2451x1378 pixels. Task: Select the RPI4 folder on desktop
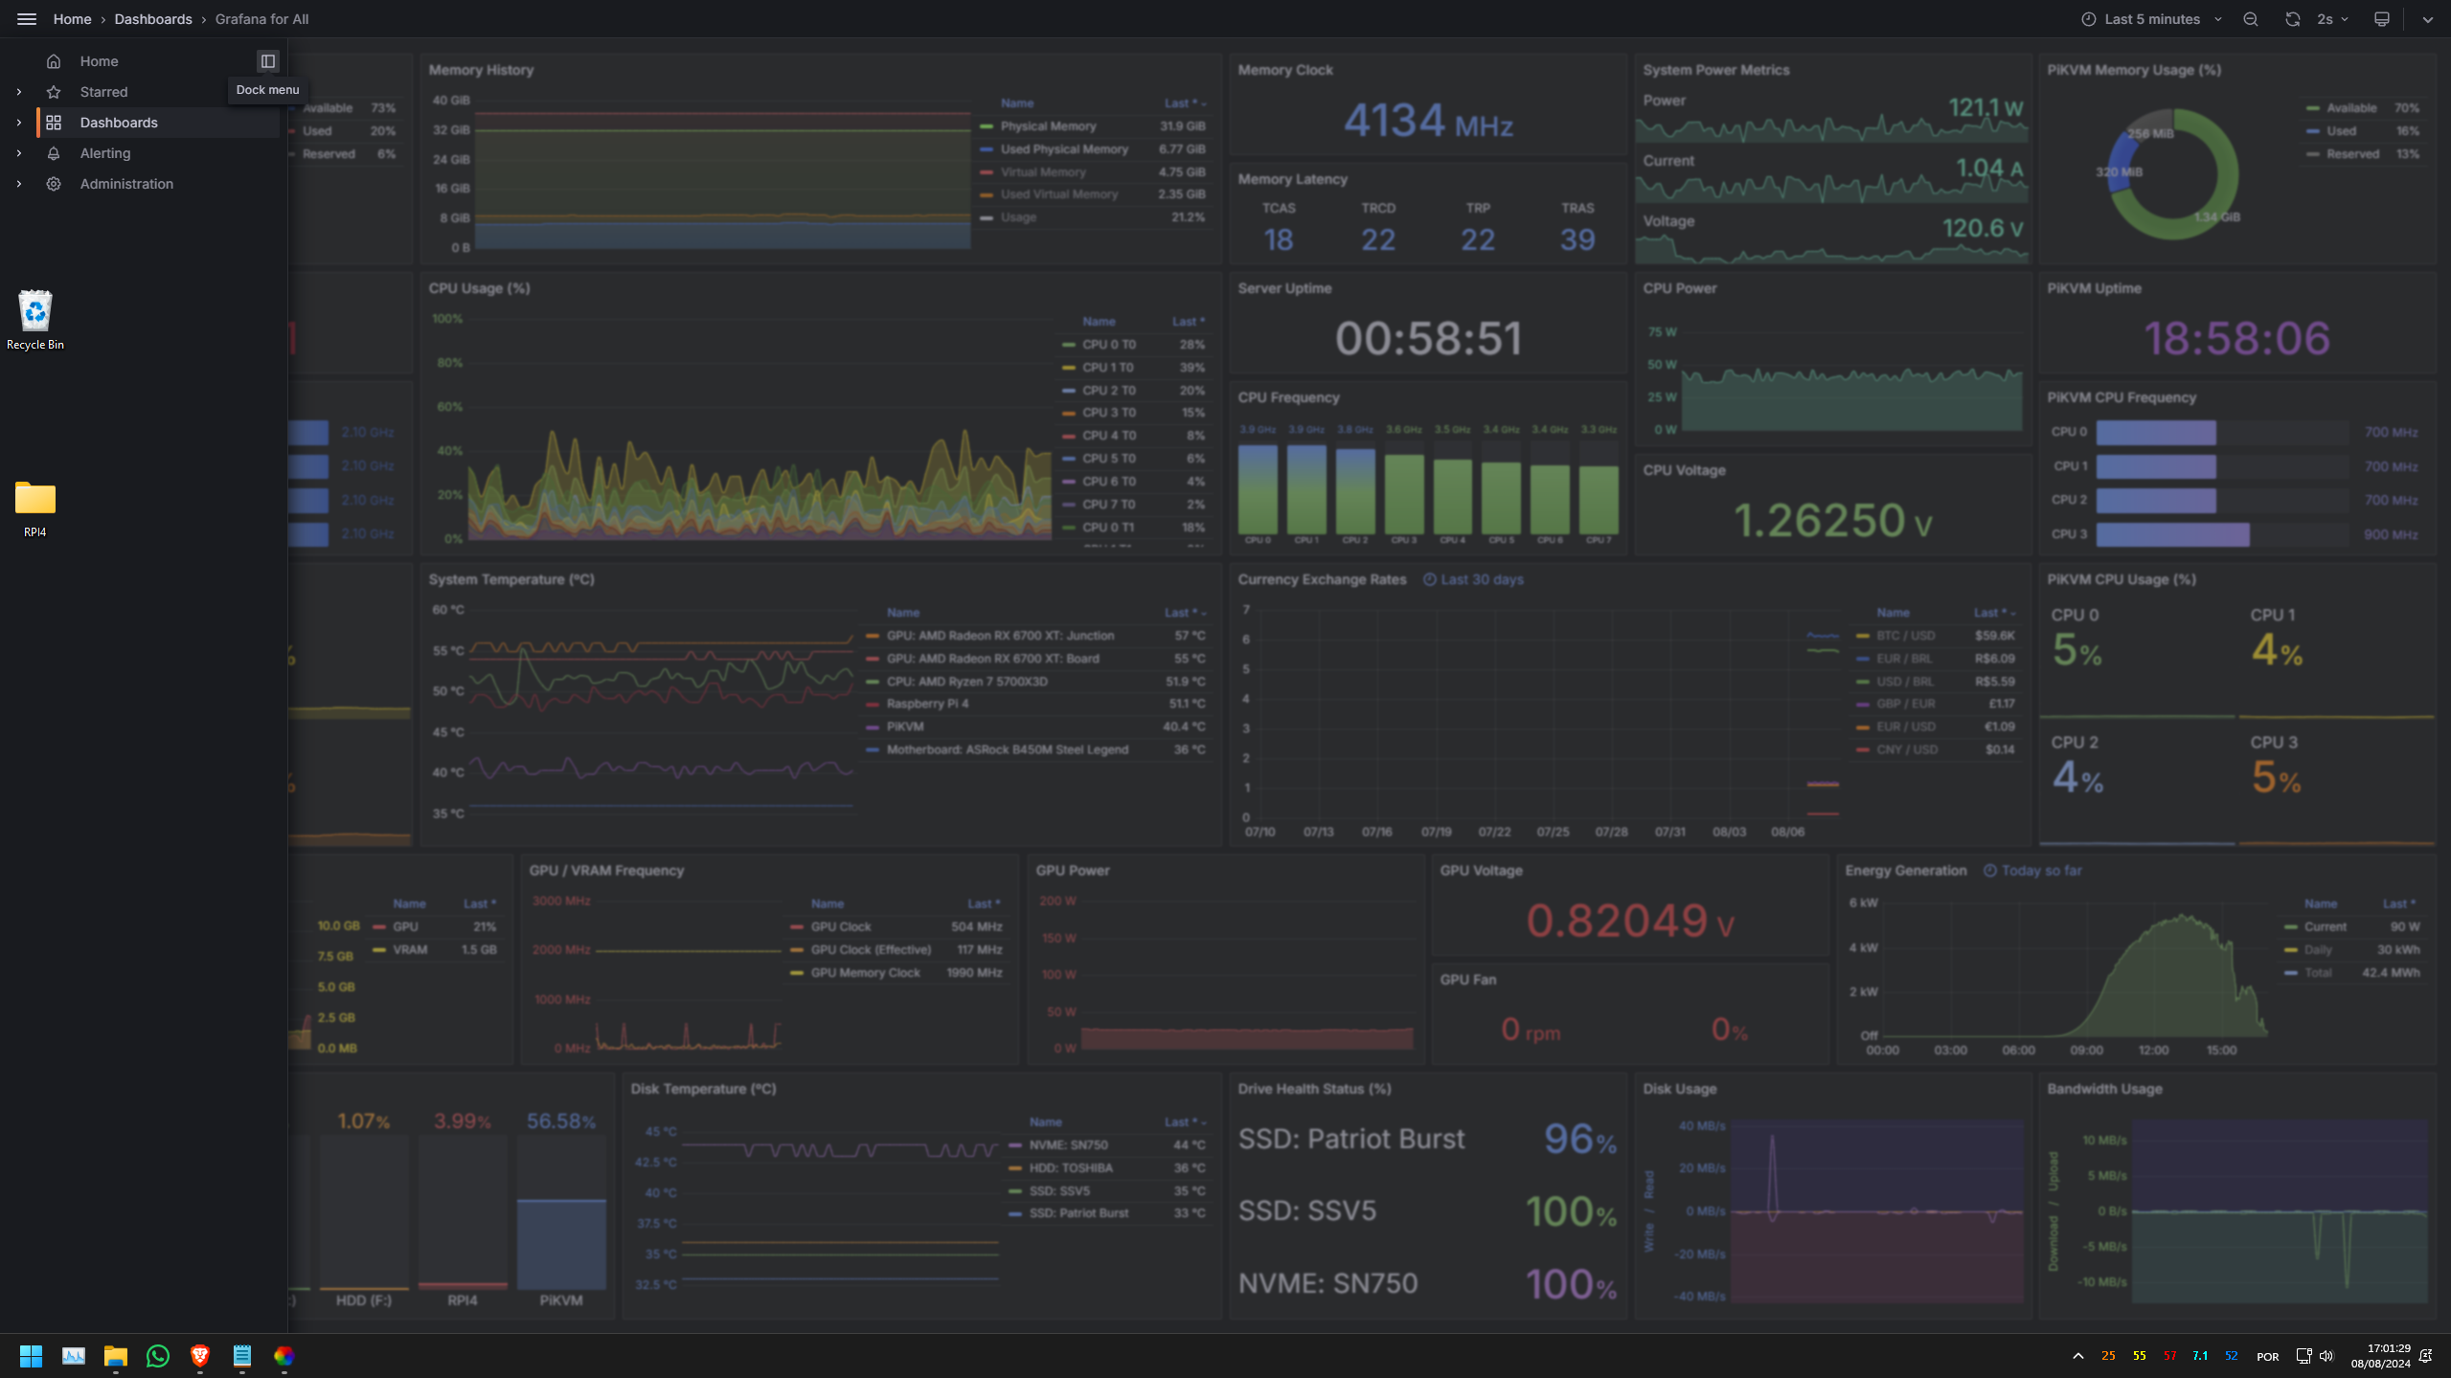click(x=35, y=508)
